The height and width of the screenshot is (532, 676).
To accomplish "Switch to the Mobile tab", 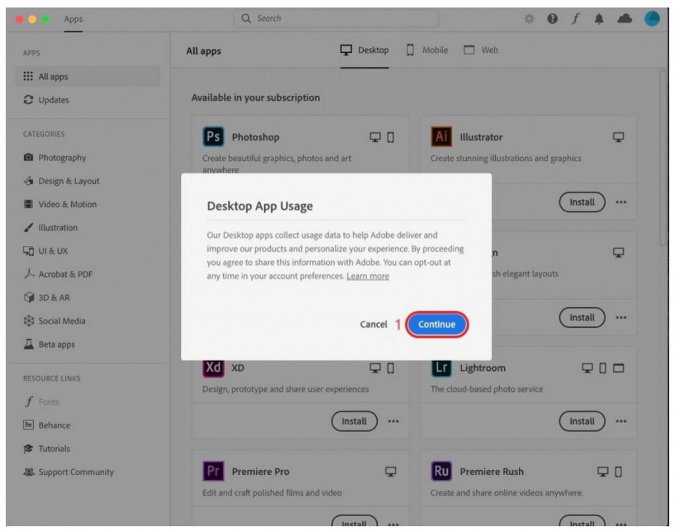I will [427, 50].
